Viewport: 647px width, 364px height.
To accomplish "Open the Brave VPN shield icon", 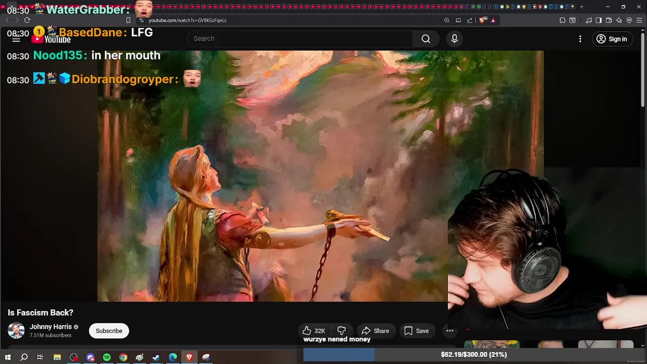I will tap(629, 20).
